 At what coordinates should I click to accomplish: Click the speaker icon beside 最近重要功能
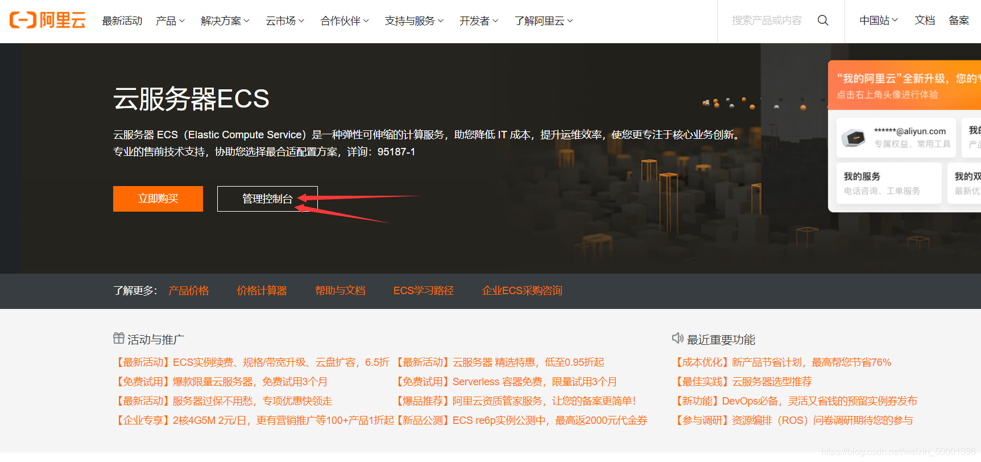tap(677, 339)
